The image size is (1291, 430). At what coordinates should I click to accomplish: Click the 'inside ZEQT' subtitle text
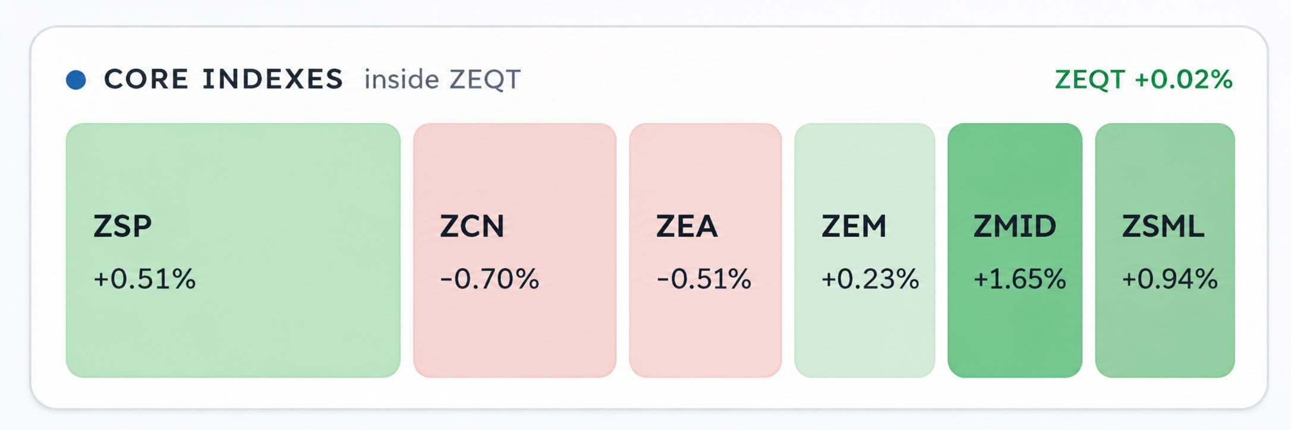pyautogui.click(x=442, y=80)
